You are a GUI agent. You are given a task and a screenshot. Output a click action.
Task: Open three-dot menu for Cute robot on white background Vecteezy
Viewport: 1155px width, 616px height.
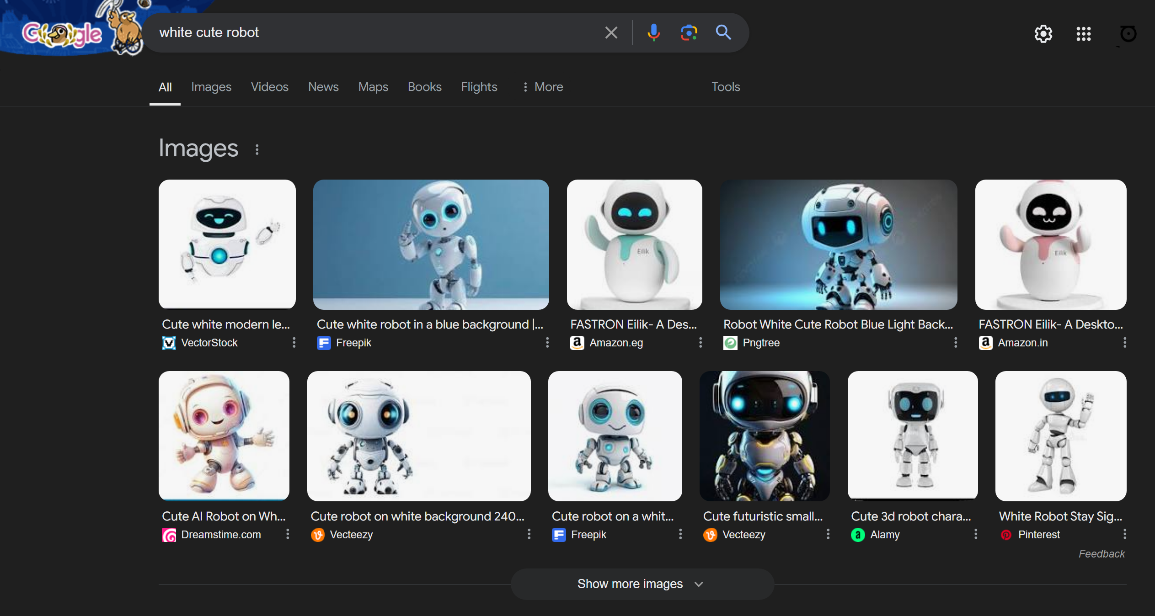pos(529,534)
